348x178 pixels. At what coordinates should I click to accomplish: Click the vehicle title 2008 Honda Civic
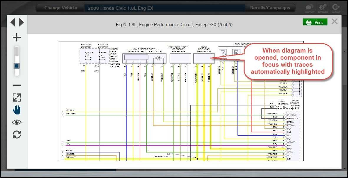point(120,8)
